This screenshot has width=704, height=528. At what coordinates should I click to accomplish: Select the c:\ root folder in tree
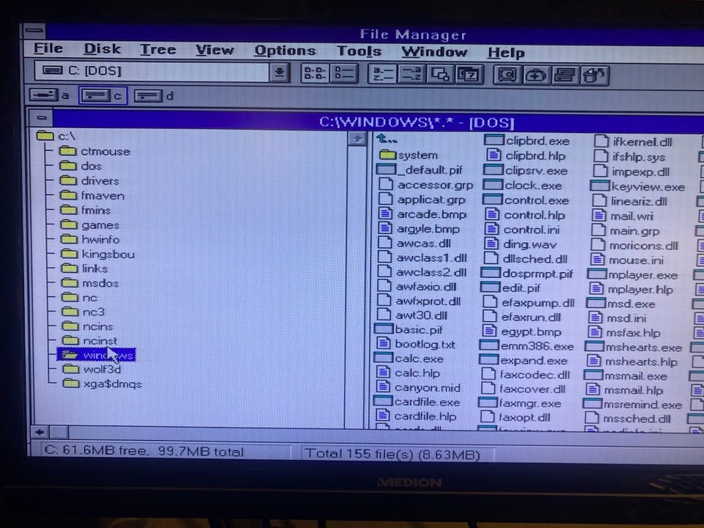pyautogui.click(x=56, y=136)
